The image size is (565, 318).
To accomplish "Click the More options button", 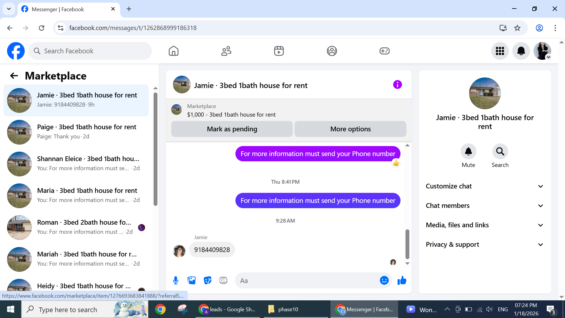I will [x=350, y=129].
